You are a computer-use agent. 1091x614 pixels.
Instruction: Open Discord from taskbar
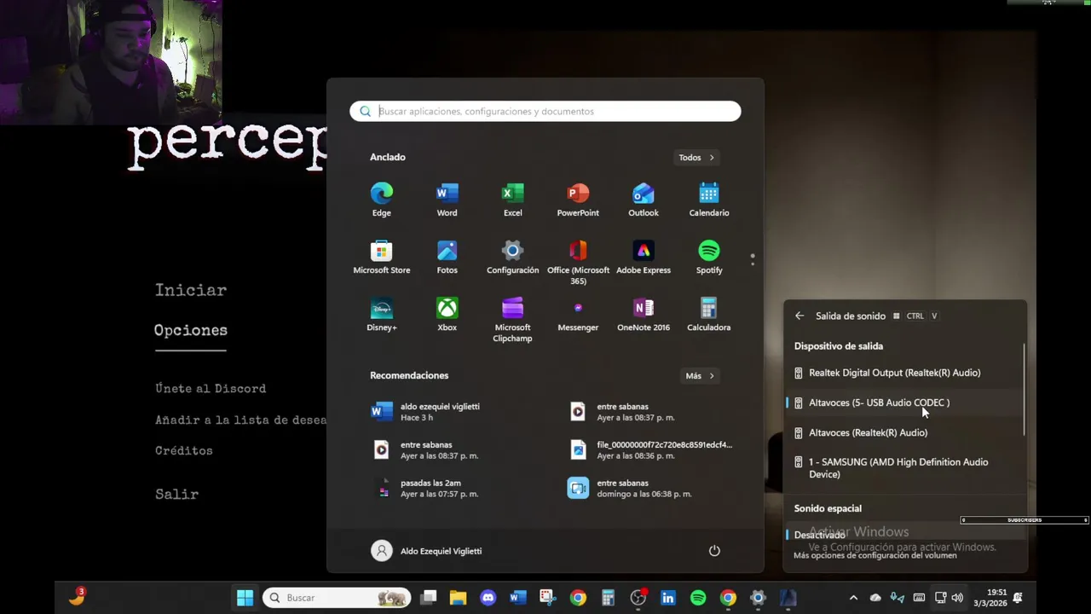click(488, 598)
